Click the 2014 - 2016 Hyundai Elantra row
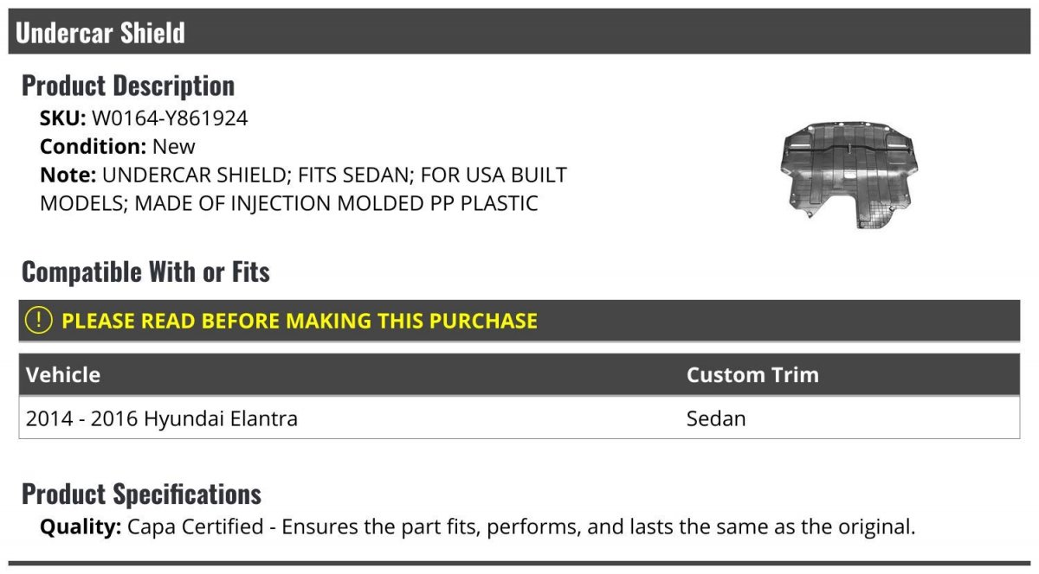 [x=519, y=418]
